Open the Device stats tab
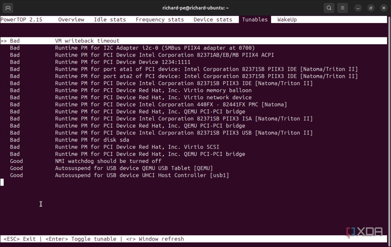The width and height of the screenshot is (391, 247). [213, 20]
